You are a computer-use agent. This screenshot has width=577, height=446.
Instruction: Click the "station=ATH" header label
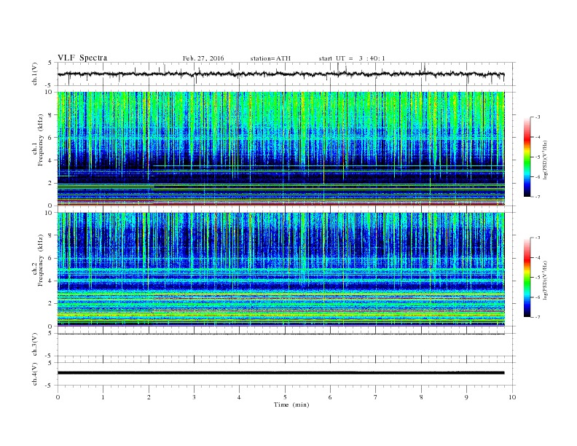coord(270,58)
